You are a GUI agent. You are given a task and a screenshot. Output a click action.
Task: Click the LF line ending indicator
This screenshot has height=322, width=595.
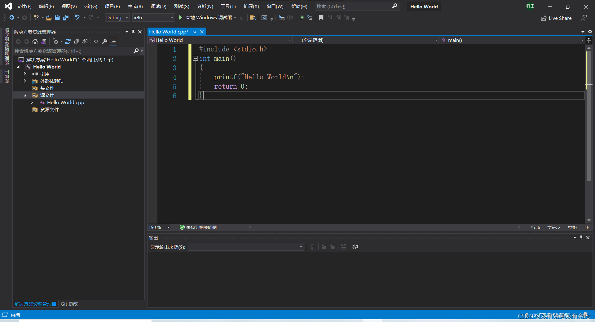click(x=587, y=227)
